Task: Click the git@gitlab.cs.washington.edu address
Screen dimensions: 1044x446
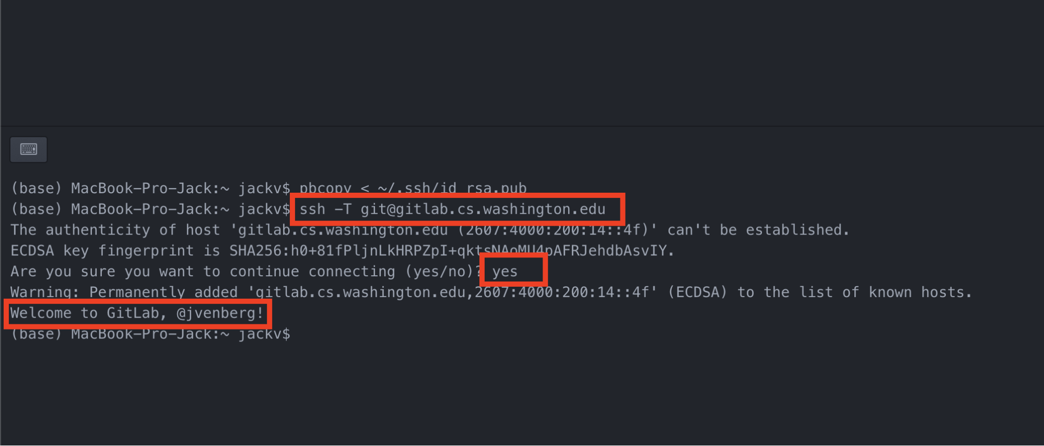Action: click(x=483, y=209)
